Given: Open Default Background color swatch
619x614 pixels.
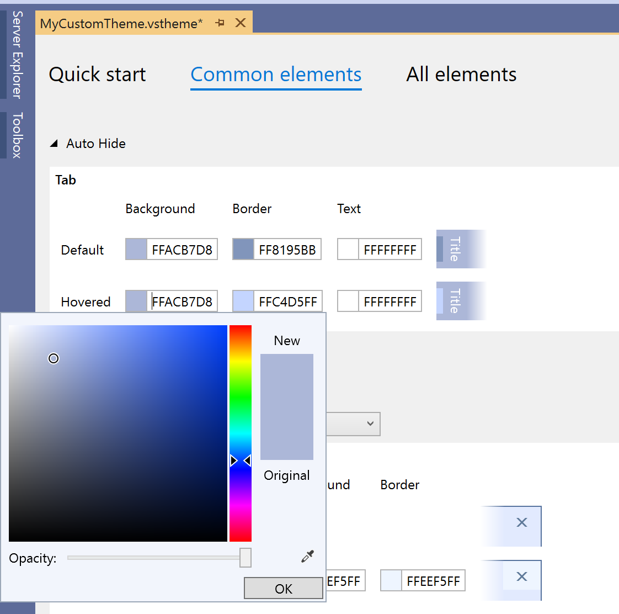Looking at the screenshot, I should pyautogui.click(x=136, y=250).
